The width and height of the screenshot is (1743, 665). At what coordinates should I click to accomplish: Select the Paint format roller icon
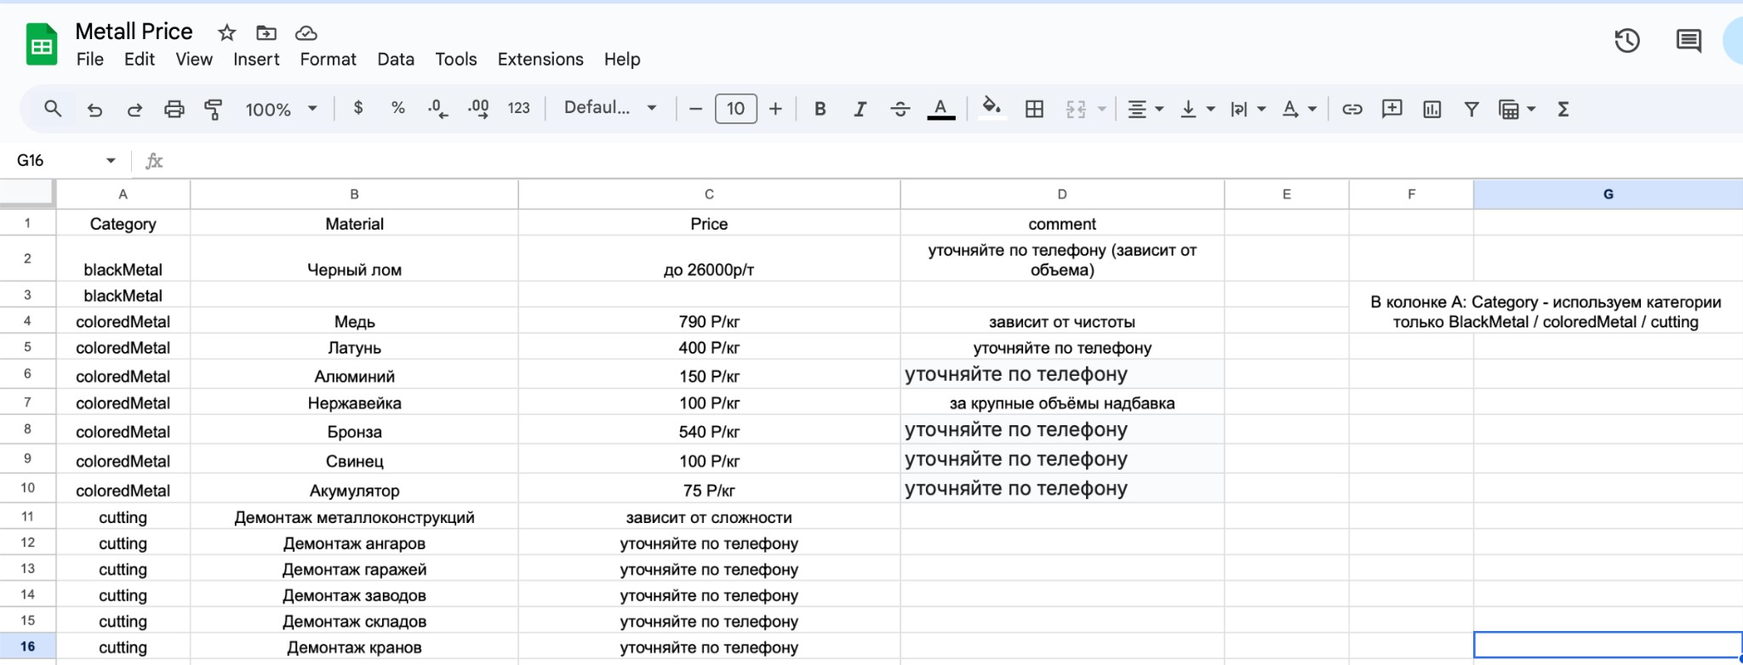coord(213,109)
